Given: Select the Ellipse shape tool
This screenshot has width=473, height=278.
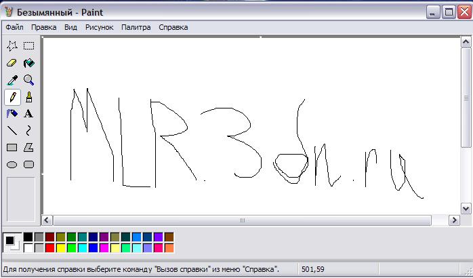Looking at the screenshot, I should click(12, 165).
